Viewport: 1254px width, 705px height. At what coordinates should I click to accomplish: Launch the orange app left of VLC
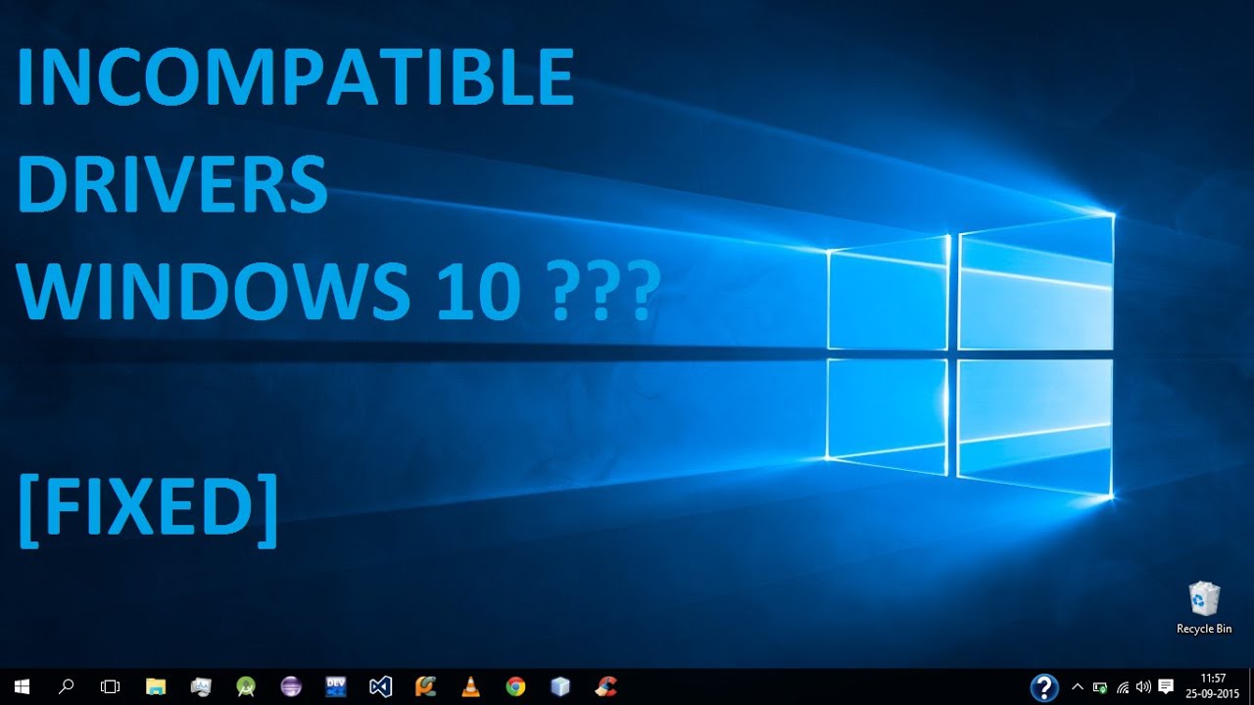[426, 686]
